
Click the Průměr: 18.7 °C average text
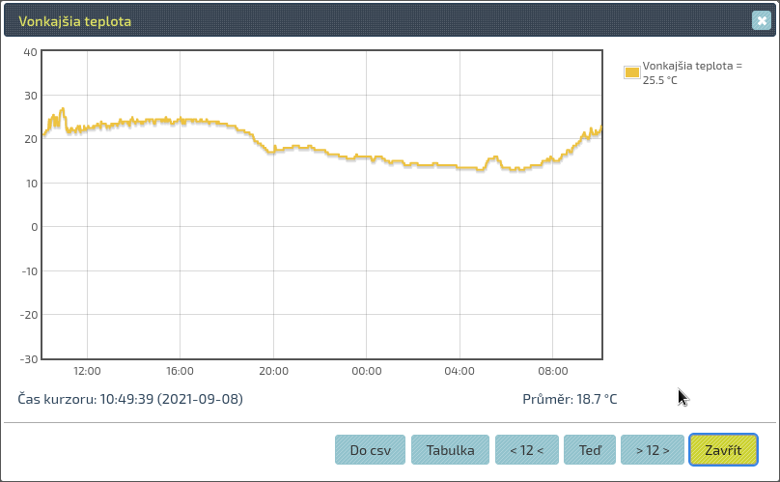(x=570, y=399)
